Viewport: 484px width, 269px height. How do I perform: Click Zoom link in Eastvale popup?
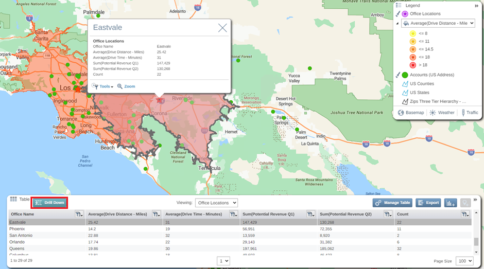pyautogui.click(x=126, y=86)
